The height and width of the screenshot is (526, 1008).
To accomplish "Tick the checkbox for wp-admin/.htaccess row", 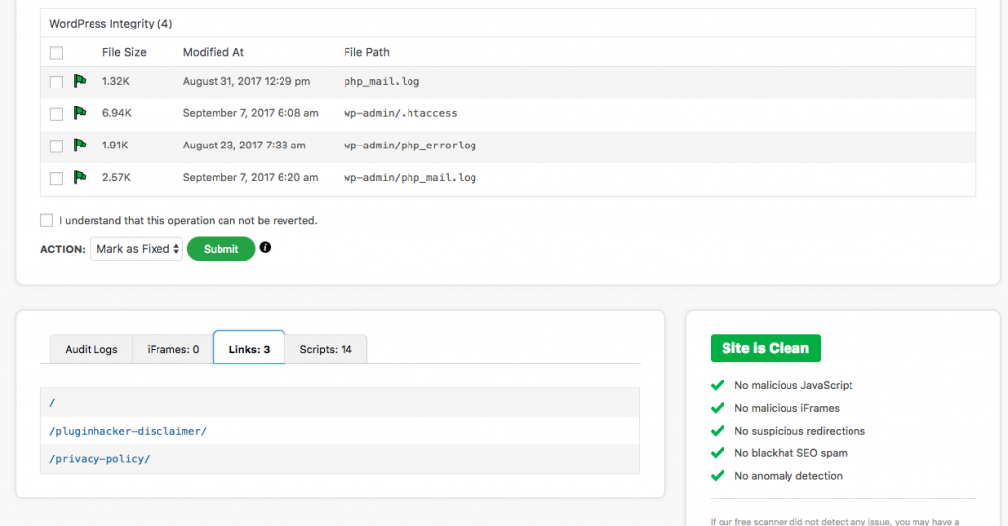I will point(56,114).
